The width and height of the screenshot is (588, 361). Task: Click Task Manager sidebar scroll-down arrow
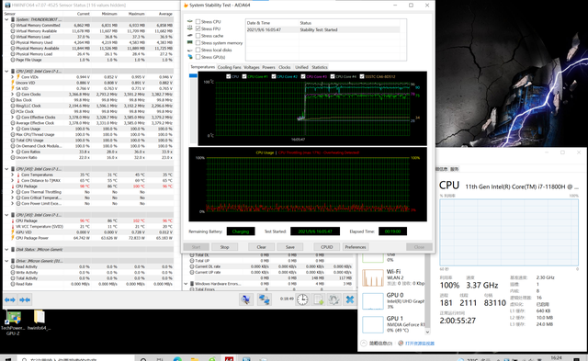coord(427,332)
